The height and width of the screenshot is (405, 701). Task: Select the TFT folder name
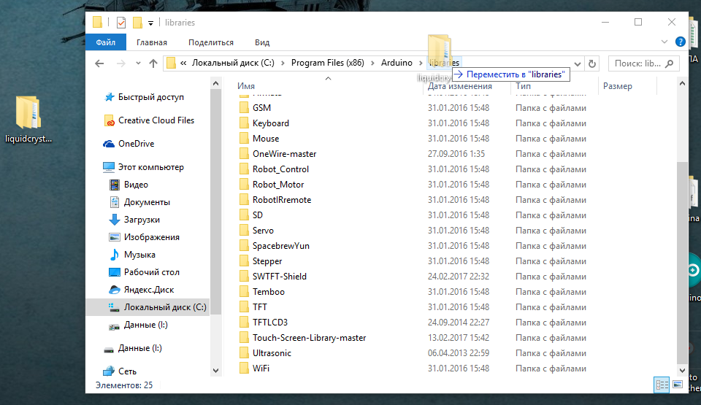point(260,307)
